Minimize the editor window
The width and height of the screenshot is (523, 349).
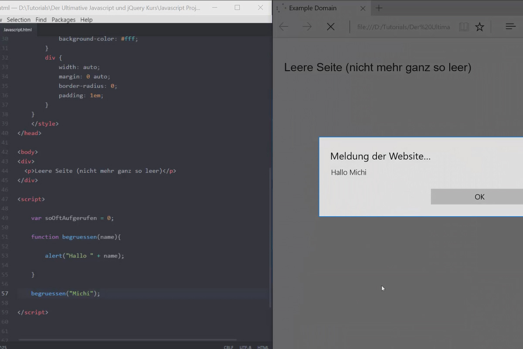coord(215,7)
